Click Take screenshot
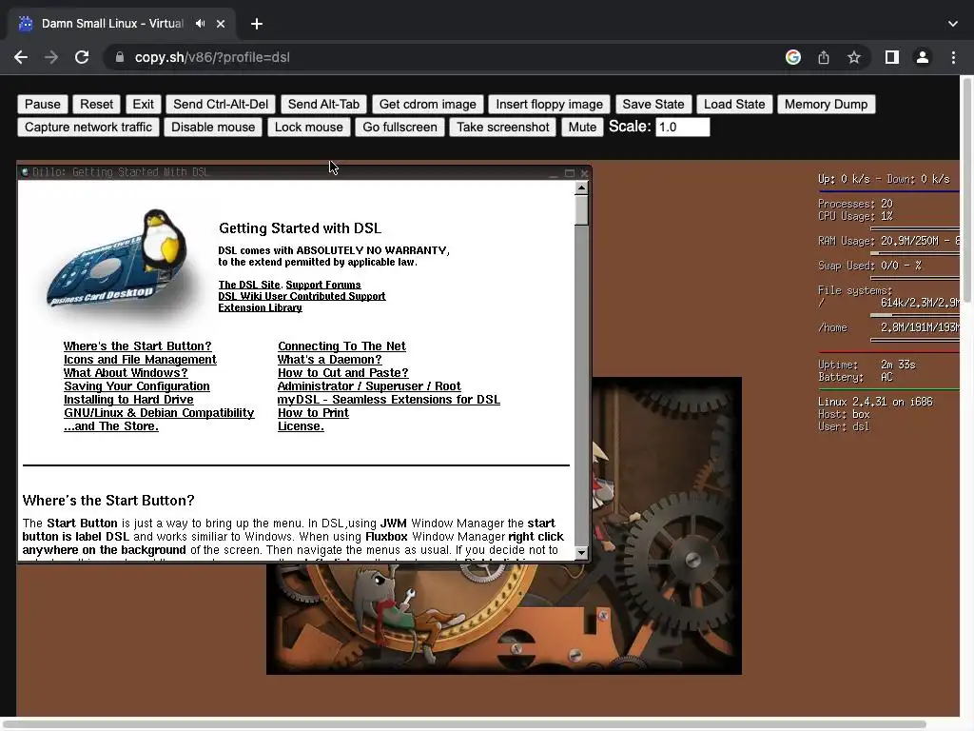Viewport: 974px width, 731px height. coord(502,127)
